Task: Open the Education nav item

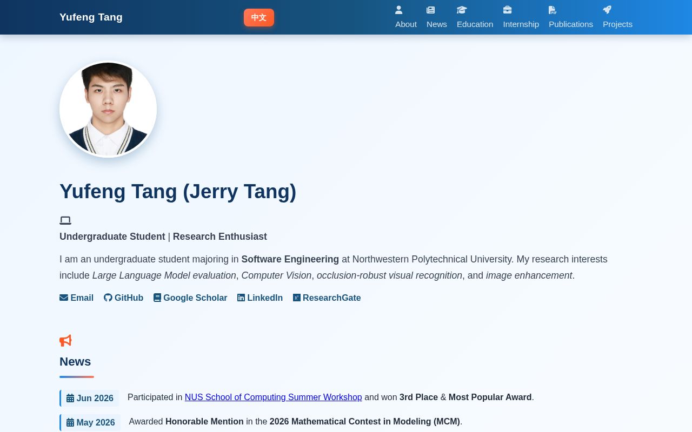Action: (475, 17)
